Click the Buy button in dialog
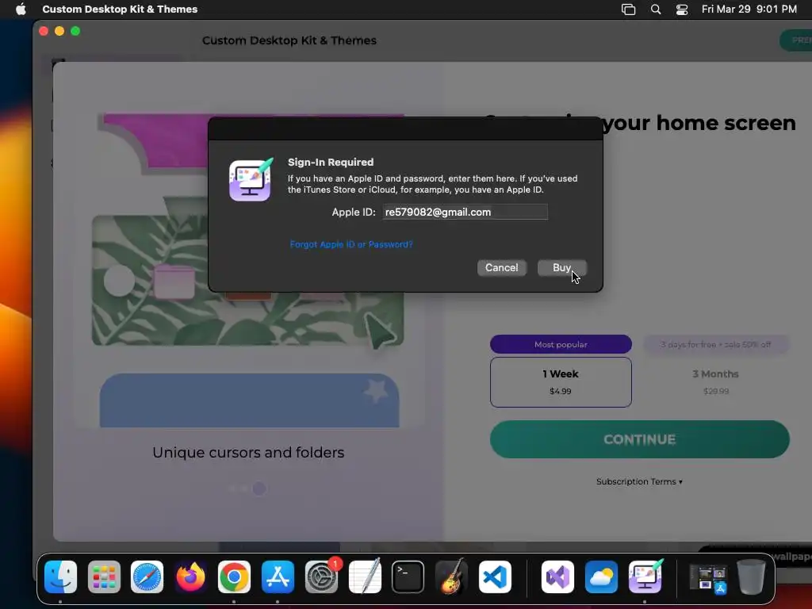 coord(562,268)
